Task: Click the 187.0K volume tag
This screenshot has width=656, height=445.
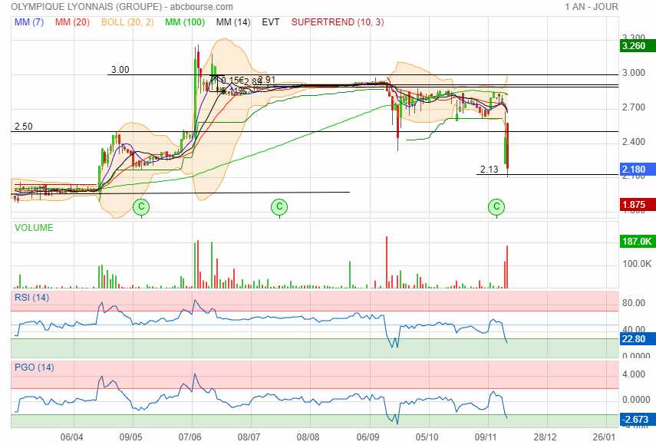Action: (637, 242)
